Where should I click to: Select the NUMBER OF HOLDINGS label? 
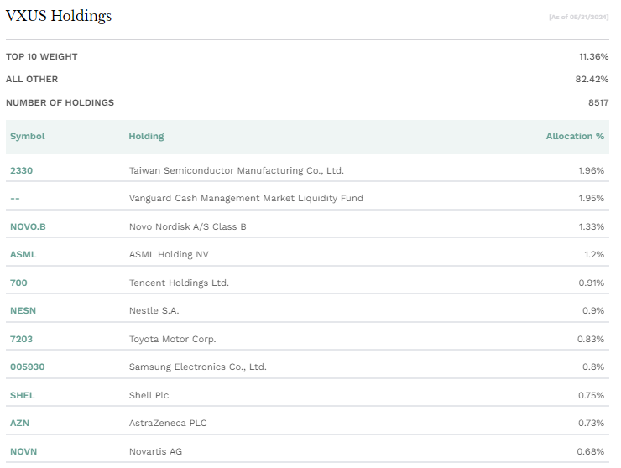point(60,102)
